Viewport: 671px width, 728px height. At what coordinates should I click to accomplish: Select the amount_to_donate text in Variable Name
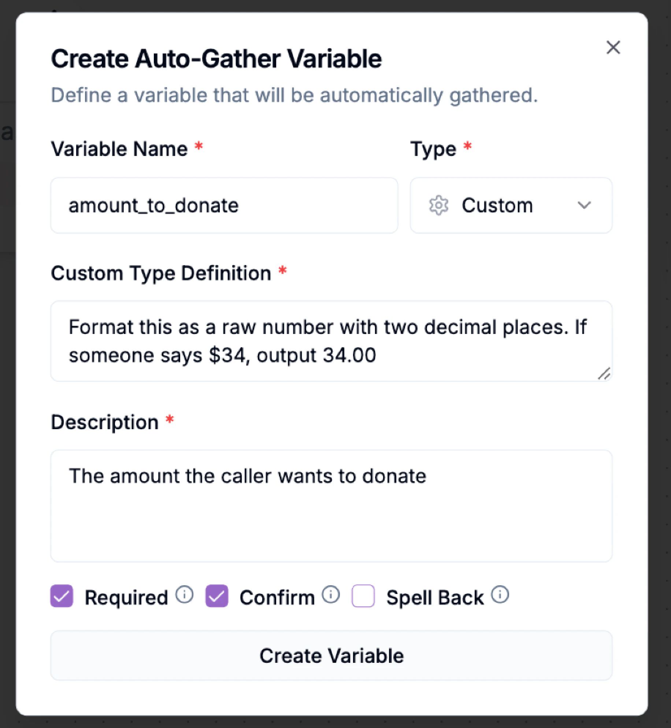coord(154,205)
